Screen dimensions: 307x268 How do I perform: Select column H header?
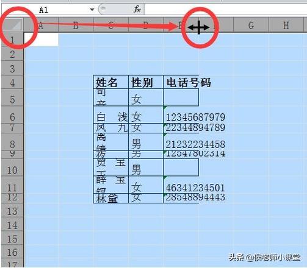point(286,26)
